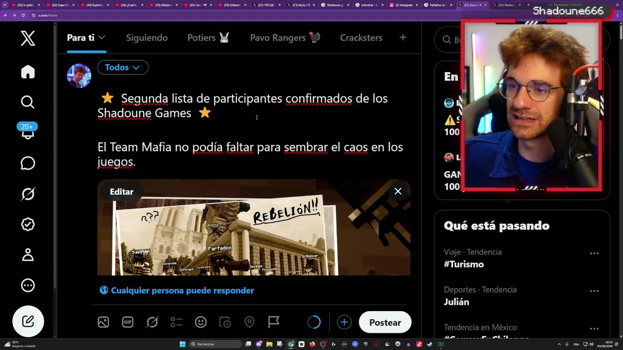Open the More options circle icon
Viewport: 623px width, 350px height.
(x=28, y=285)
